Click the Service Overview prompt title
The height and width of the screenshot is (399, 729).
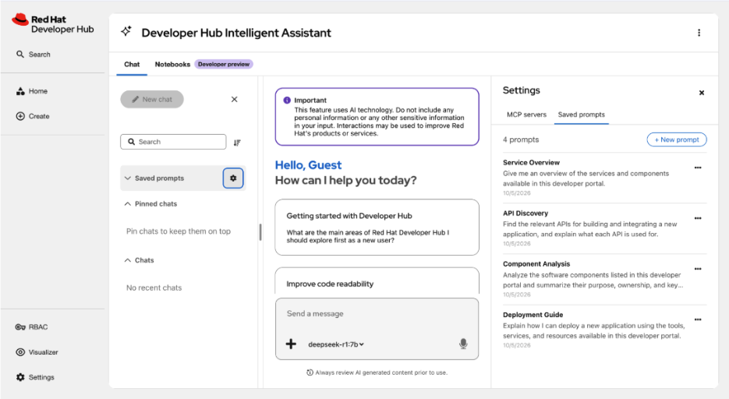click(531, 163)
